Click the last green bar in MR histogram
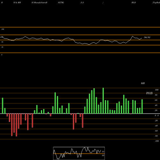160x160 pixels. (142, 107)
